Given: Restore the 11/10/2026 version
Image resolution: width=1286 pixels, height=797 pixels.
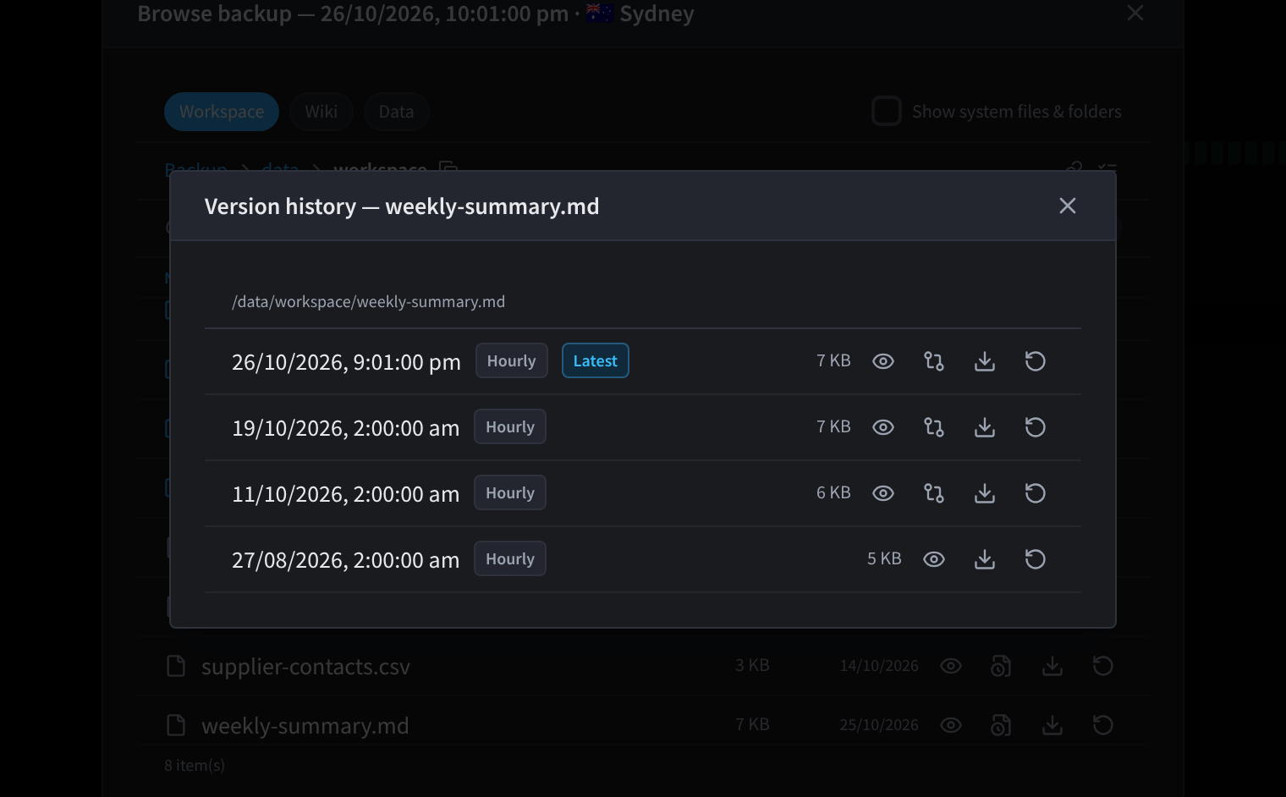Looking at the screenshot, I should pyautogui.click(x=1036, y=493).
